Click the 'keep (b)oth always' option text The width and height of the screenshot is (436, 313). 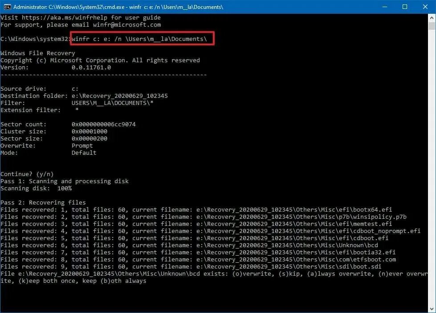pyautogui.click(x=114, y=281)
